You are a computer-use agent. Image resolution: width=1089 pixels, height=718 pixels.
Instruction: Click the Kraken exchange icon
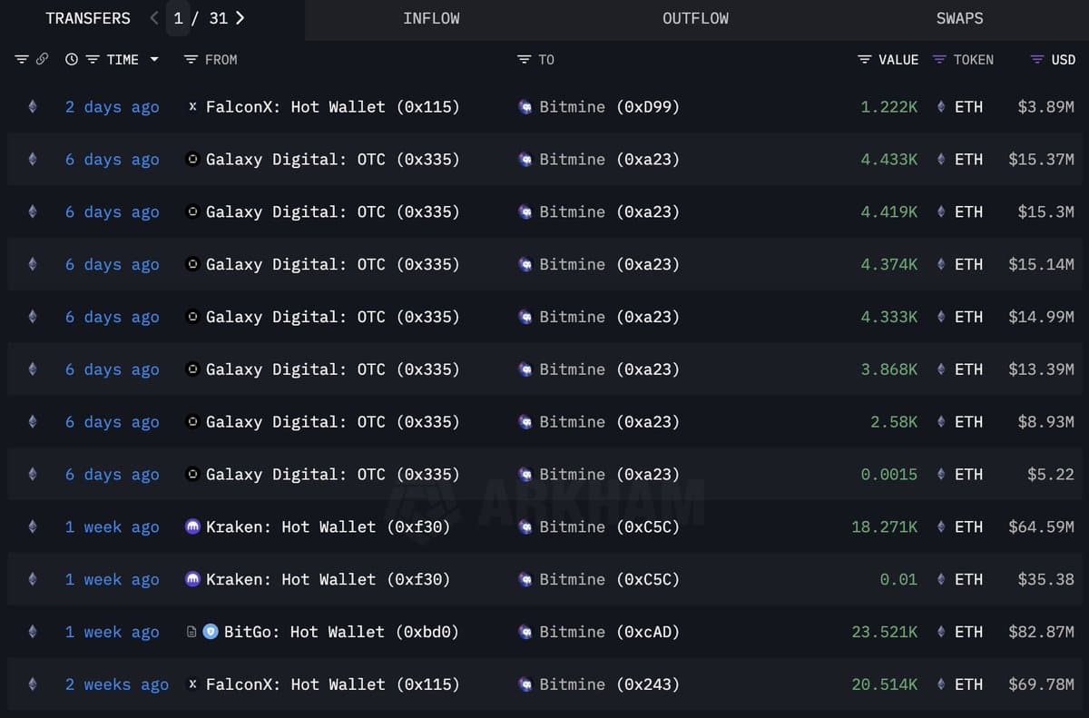[191, 526]
